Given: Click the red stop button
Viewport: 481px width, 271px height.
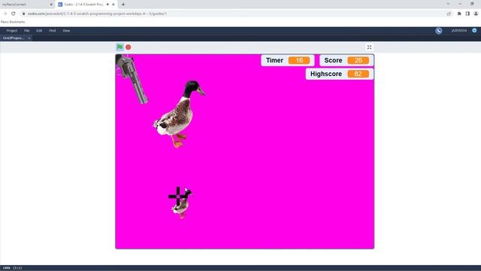Looking at the screenshot, I should coord(129,47).
